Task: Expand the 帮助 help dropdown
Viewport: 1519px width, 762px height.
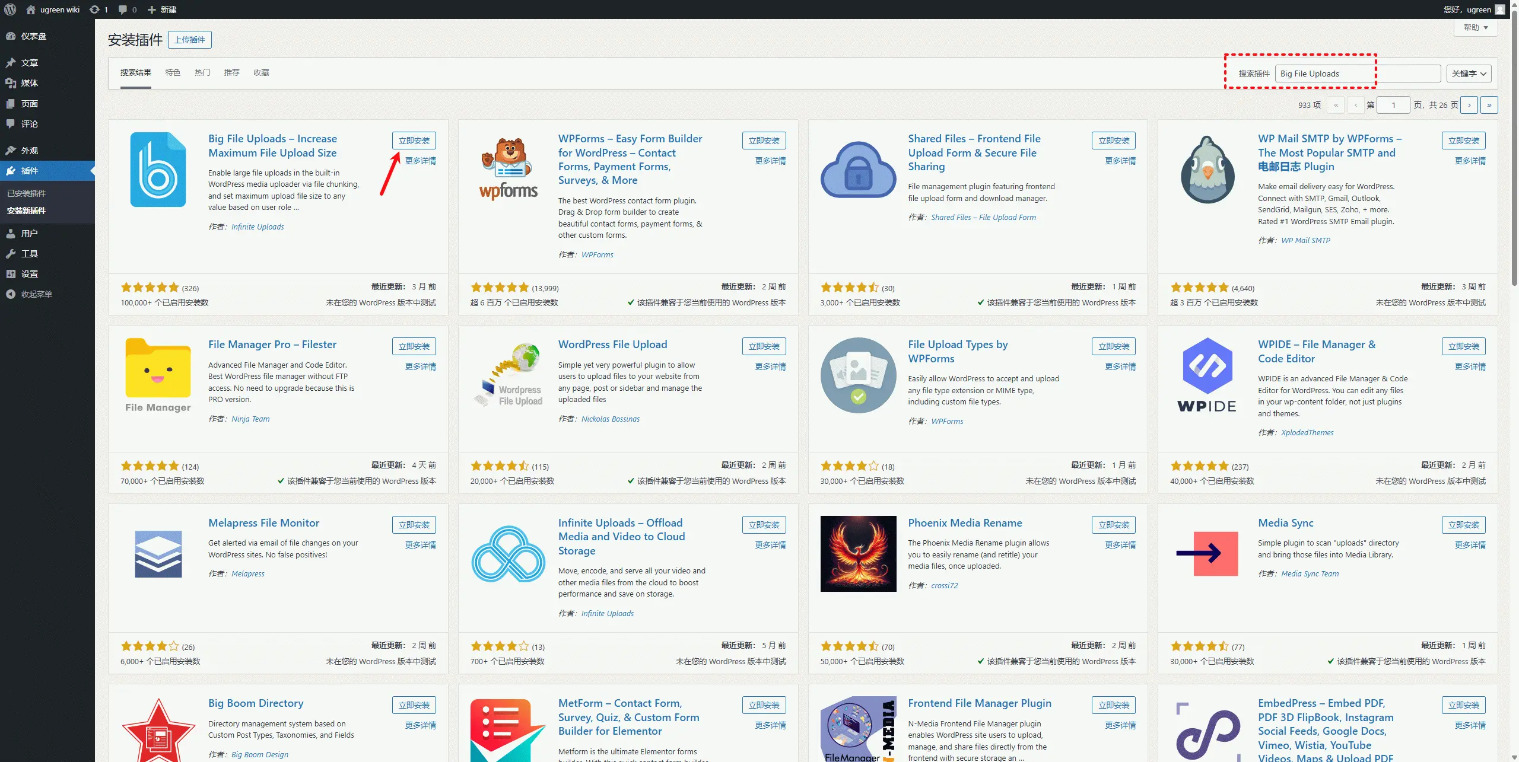Action: 1475,27
